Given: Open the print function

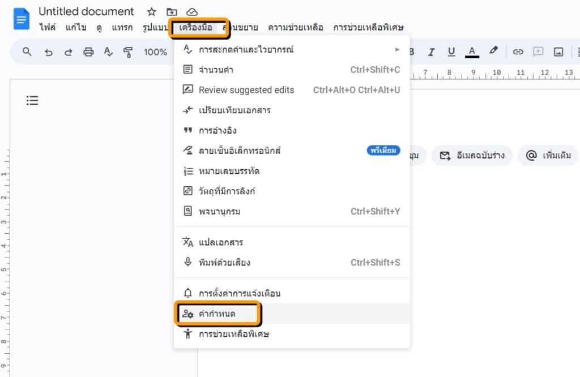Looking at the screenshot, I should tap(88, 52).
